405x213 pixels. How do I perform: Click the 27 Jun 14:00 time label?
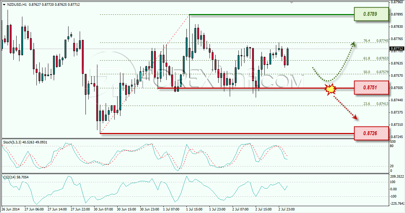coord(57,209)
